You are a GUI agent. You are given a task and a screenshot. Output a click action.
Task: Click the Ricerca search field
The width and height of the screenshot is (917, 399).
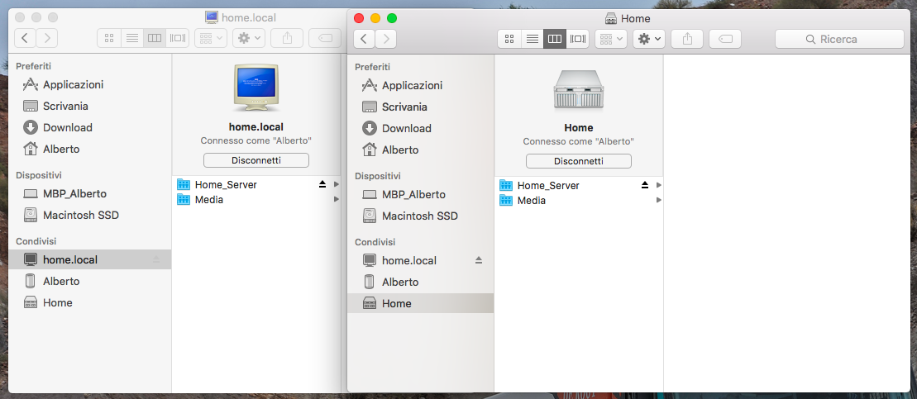point(838,39)
